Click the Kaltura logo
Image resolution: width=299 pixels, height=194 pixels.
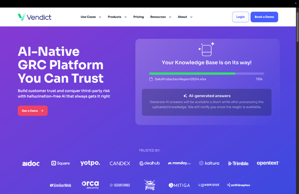209,163
